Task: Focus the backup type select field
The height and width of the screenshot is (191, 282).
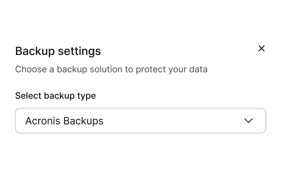Action: pos(140,121)
